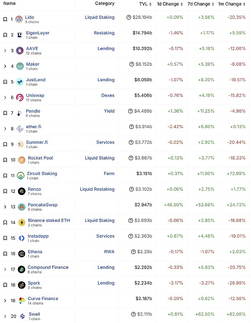Open the JustLend protocol link

(36, 79)
